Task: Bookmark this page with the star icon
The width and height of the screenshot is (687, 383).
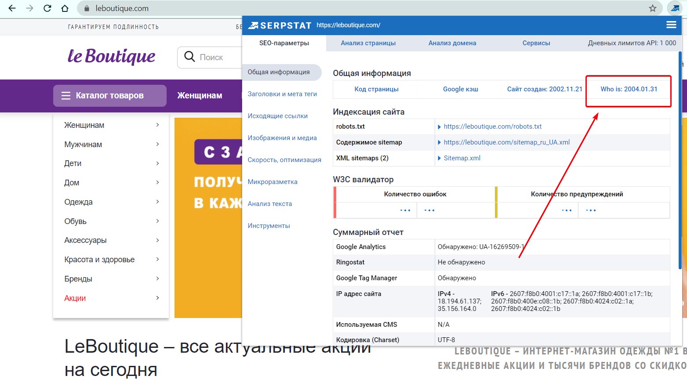Action: 653,8
